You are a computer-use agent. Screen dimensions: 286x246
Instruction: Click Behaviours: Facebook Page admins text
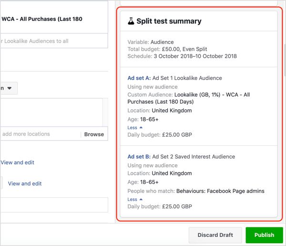point(220,191)
